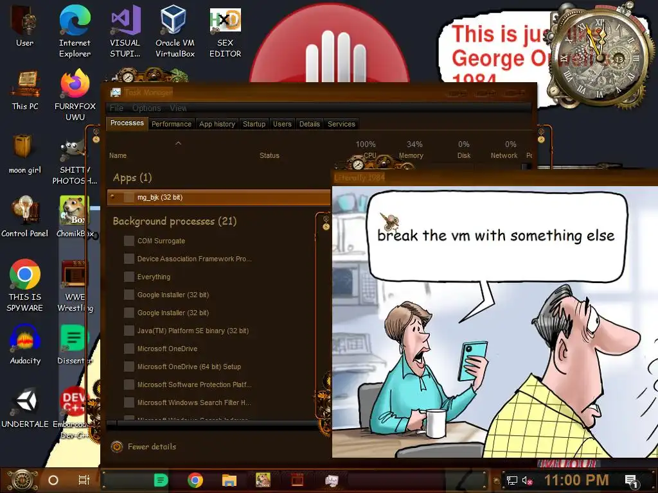Select the Processes tab
The width and height of the screenshot is (658, 493).
point(127,123)
